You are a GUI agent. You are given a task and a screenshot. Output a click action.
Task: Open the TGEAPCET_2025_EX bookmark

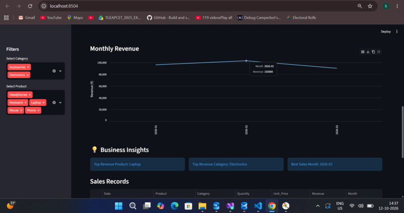pos(120,18)
